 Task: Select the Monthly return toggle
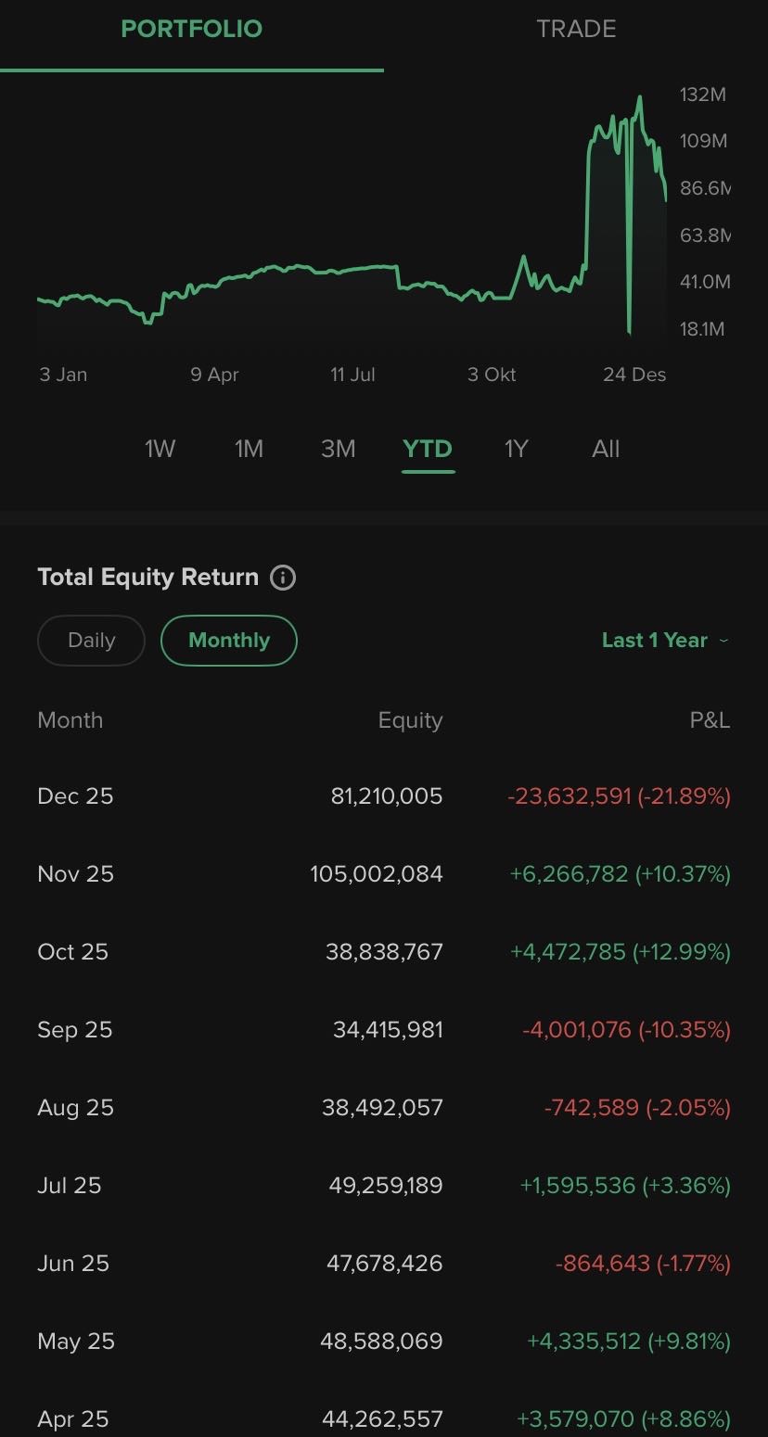pos(229,641)
